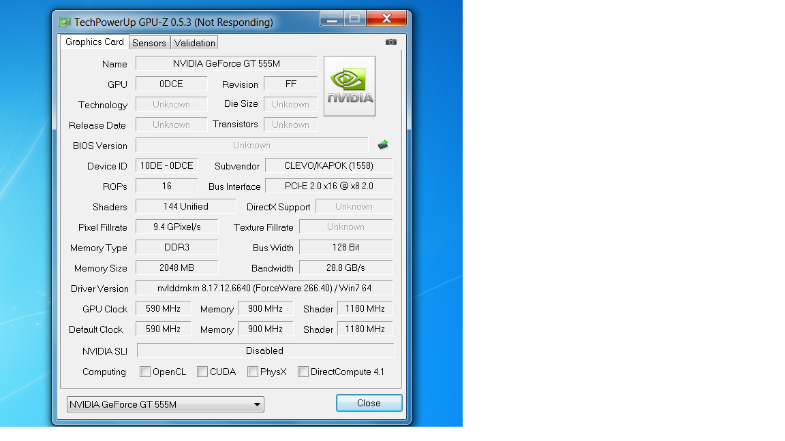Click GPU Clock row Shader 1180 MHz field

tap(365, 309)
